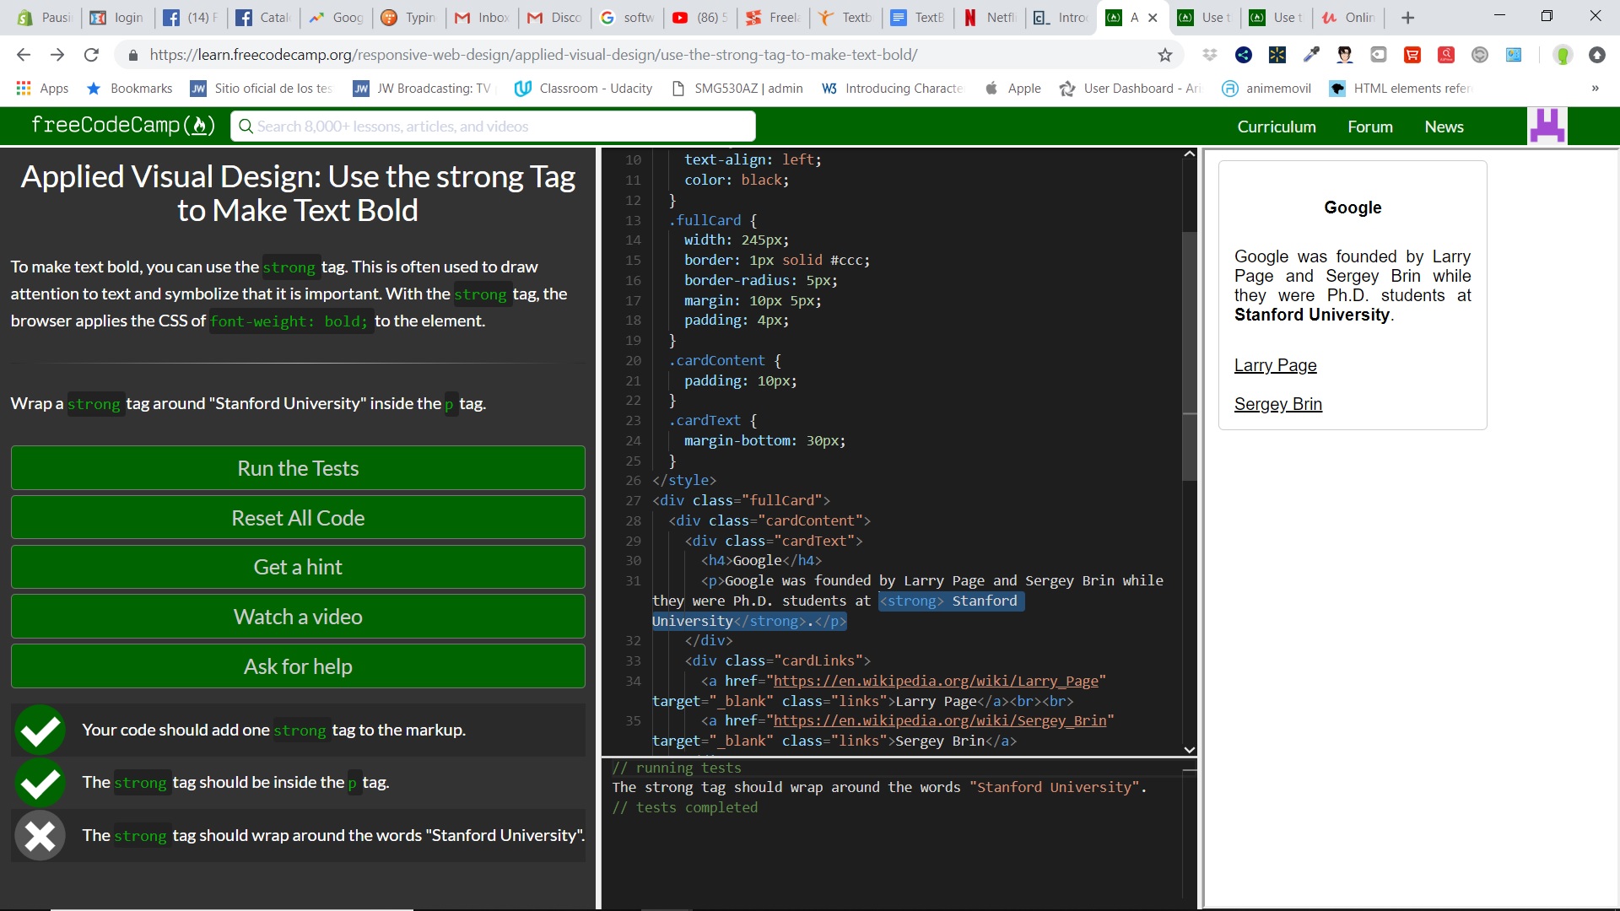Bookmark this page with the star icon
Image resolution: width=1620 pixels, height=911 pixels.
click(x=1165, y=55)
